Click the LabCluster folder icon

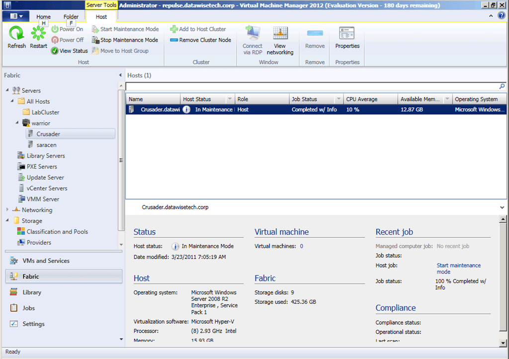click(26, 112)
